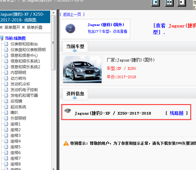Collapse the 当前车型 section header
The image size is (196, 170).
click(75, 47)
